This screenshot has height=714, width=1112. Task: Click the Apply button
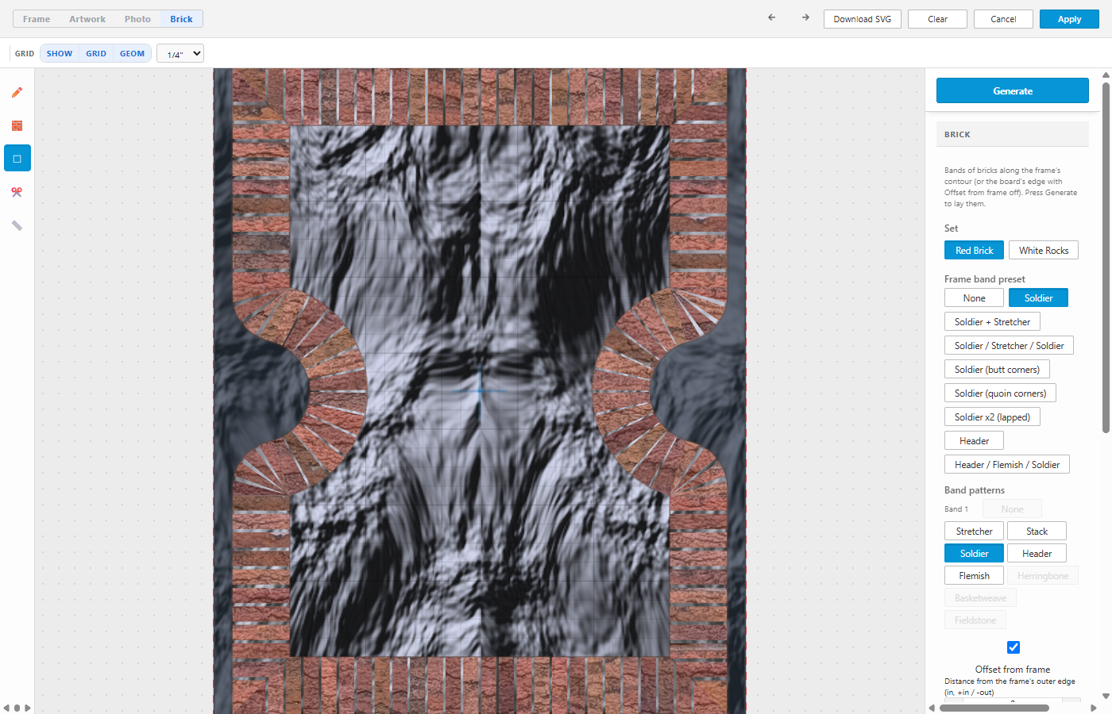[x=1069, y=19]
